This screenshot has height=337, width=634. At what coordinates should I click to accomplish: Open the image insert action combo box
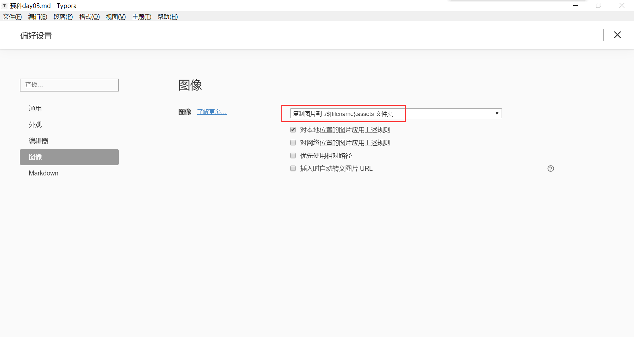point(396,113)
